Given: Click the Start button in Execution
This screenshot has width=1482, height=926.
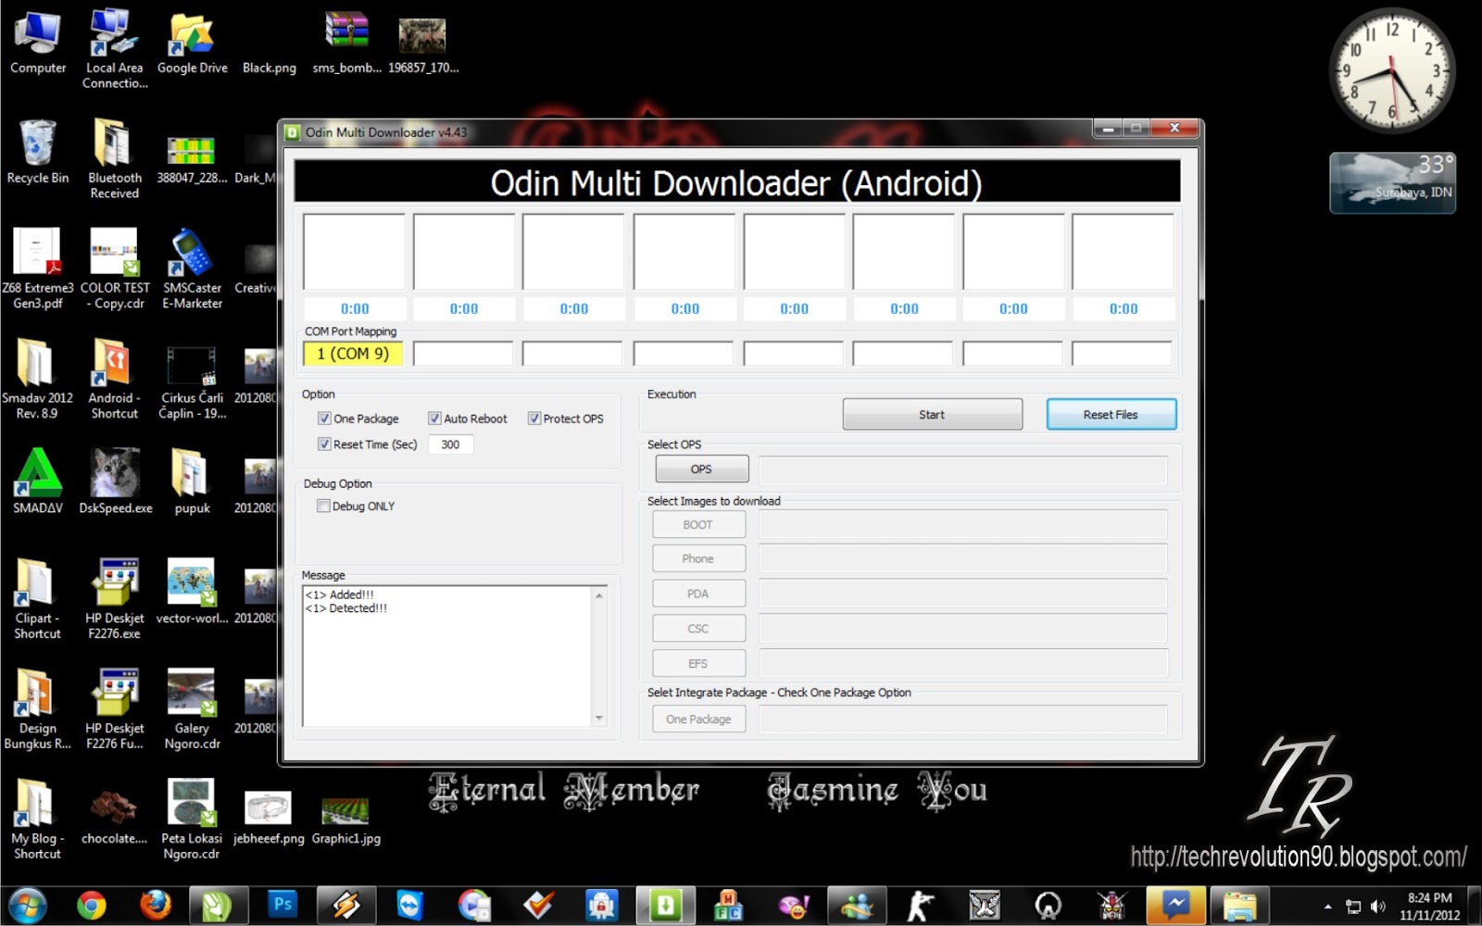Looking at the screenshot, I should (x=932, y=414).
